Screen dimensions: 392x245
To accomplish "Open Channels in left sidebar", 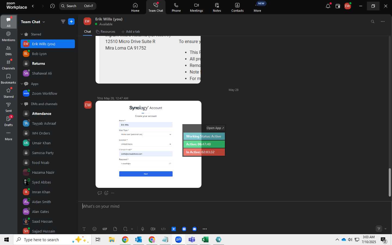I will (x=8, y=65).
